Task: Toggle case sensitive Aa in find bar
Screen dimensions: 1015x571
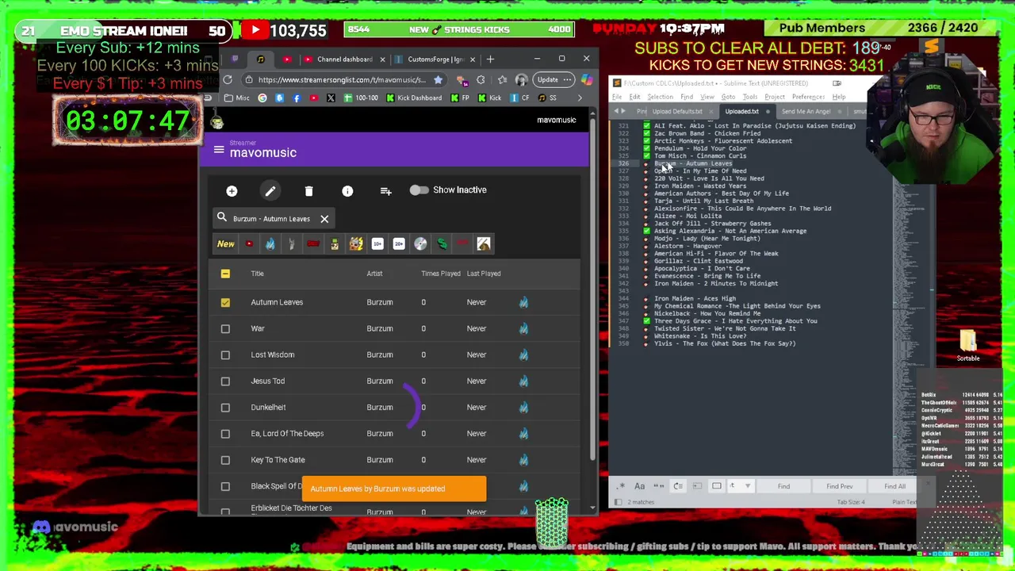Action: (640, 486)
